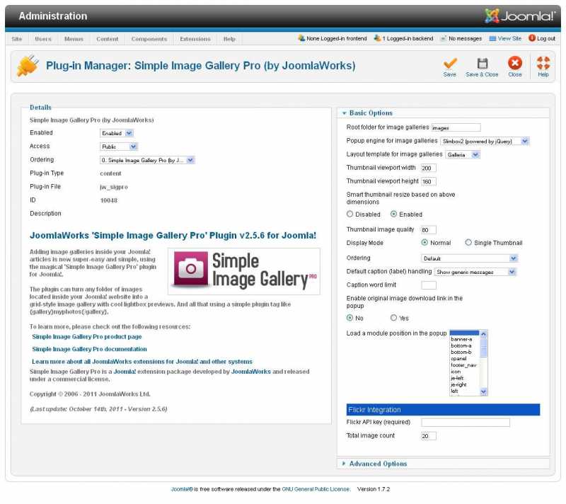Click the Thumbnail image quality field

tap(429, 229)
